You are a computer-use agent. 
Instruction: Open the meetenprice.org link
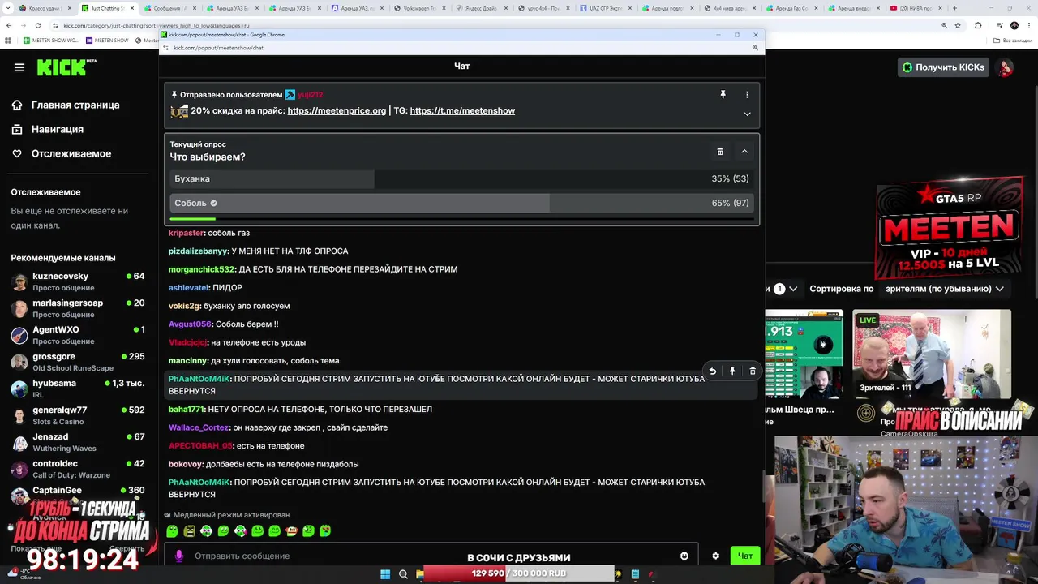(337, 110)
